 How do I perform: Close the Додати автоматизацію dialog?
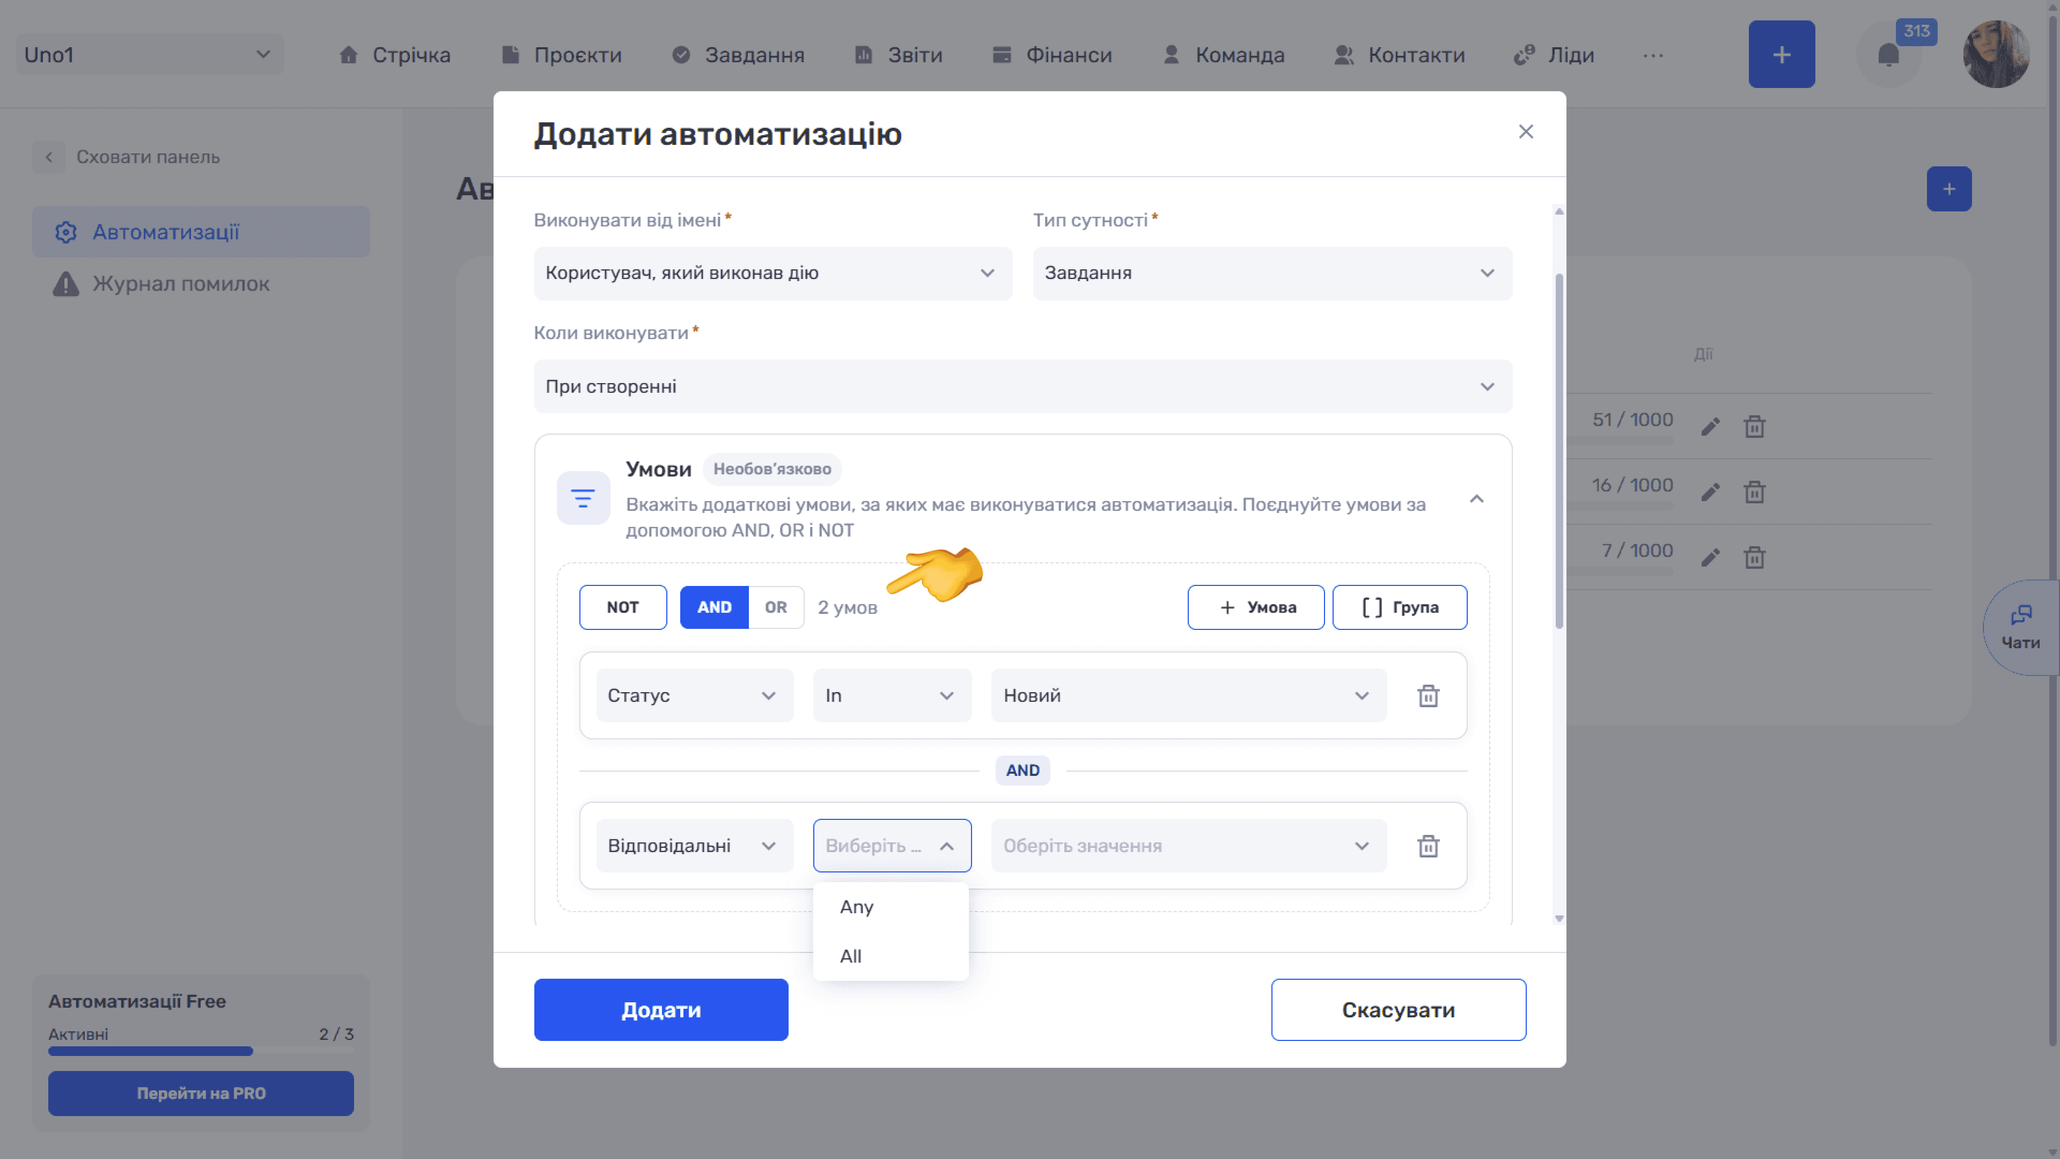[1526, 132]
